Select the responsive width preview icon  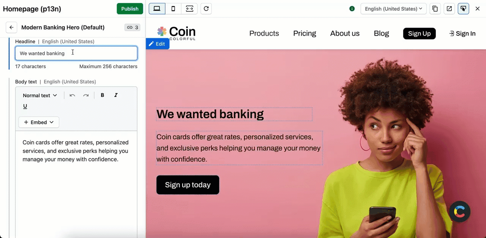(x=189, y=9)
